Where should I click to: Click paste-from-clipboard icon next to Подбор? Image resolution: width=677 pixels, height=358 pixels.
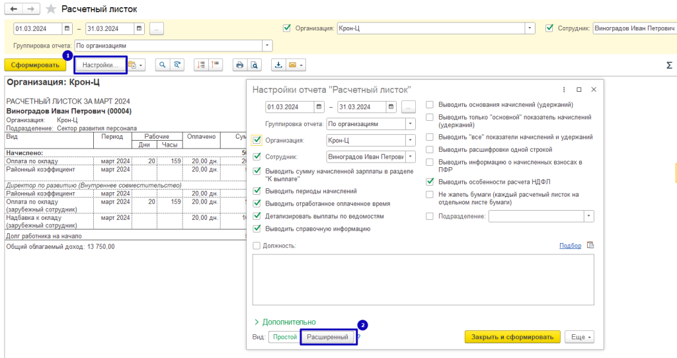tap(590, 245)
